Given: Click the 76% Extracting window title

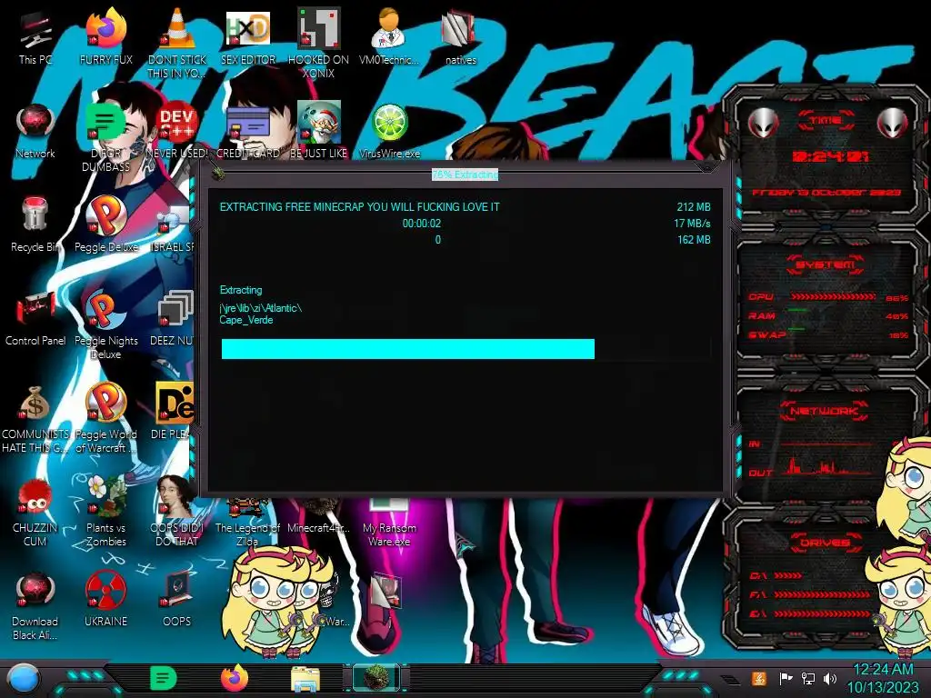Looking at the screenshot, I should coord(465,174).
